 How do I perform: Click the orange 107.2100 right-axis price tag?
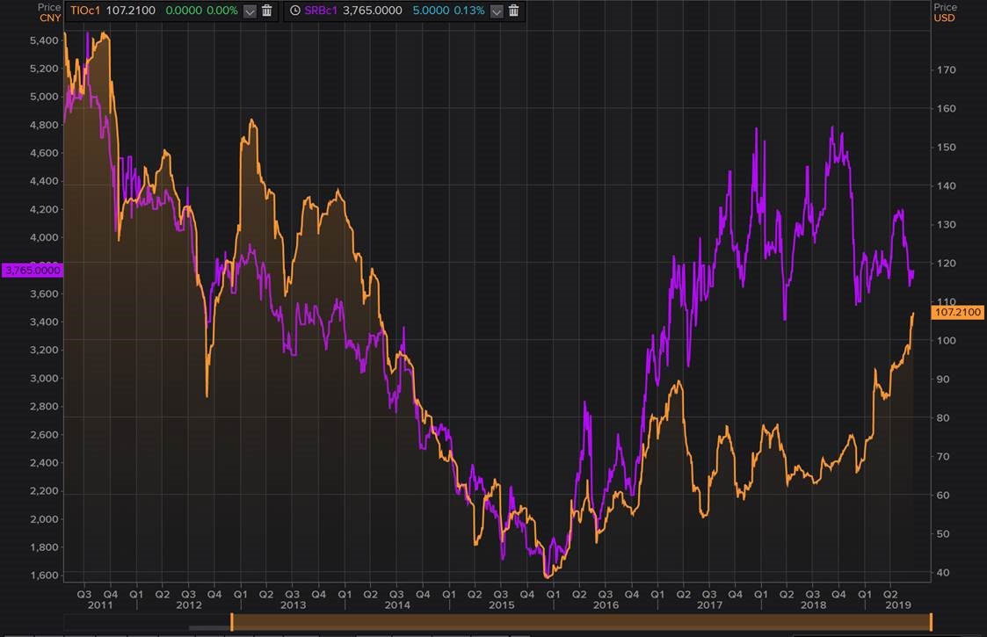958,313
